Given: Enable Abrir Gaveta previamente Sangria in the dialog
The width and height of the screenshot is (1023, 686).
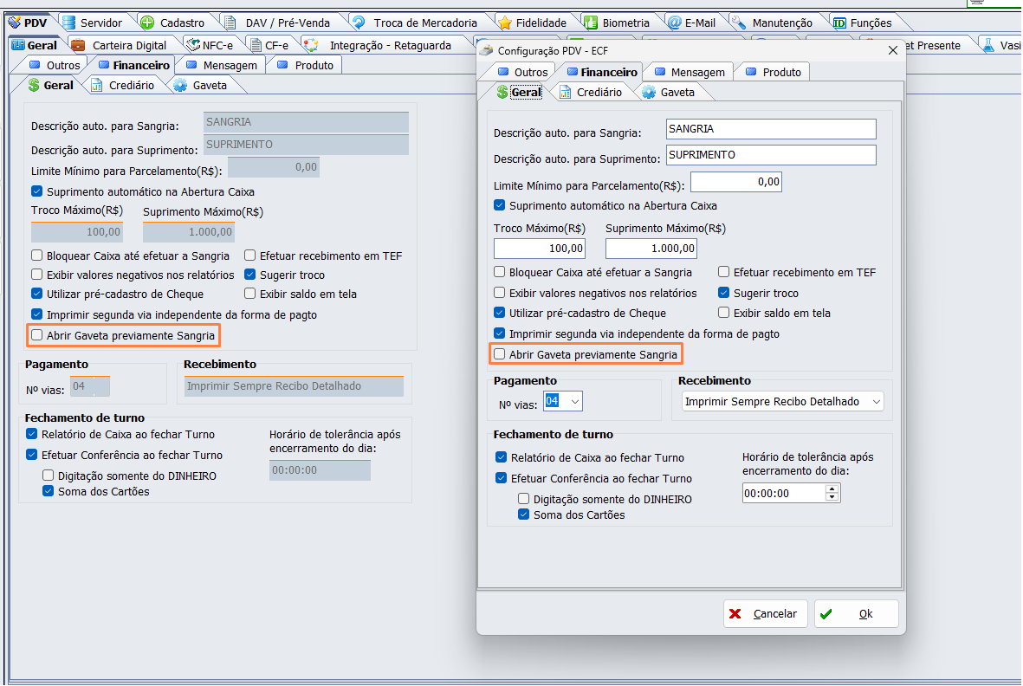Looking at the screenshot, I should click(500, 354).
